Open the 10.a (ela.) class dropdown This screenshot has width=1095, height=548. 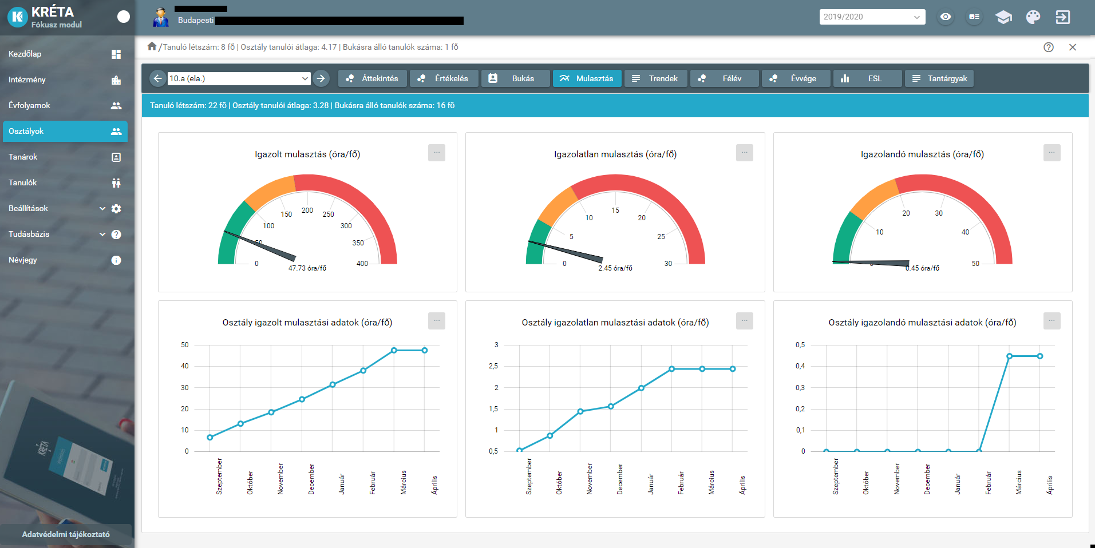click(x=239, y=78)
